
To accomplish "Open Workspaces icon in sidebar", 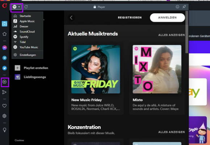I will click(4, 24).
